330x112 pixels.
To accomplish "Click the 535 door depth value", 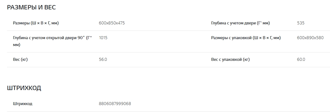I will 301,23.
